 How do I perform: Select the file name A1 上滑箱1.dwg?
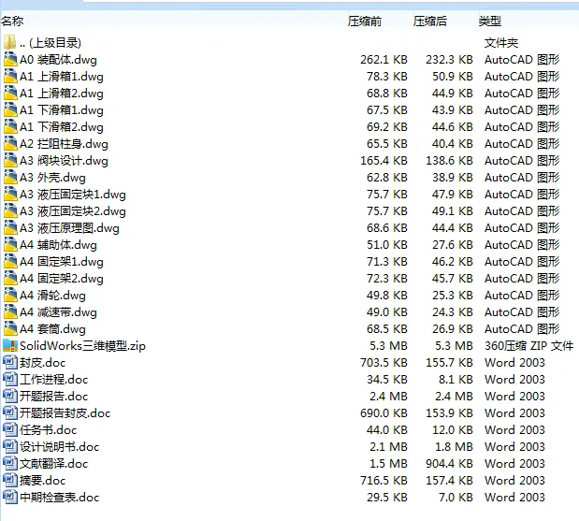coord(62,77)
